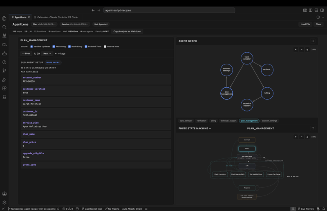Click the Customize Layout icon

[305, 10]
